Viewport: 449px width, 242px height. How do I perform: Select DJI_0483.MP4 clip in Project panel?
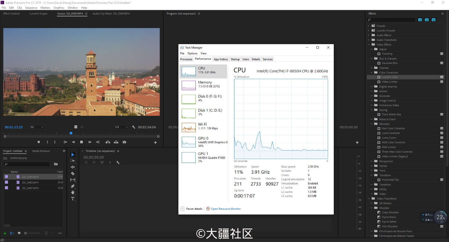coord(30,182)
